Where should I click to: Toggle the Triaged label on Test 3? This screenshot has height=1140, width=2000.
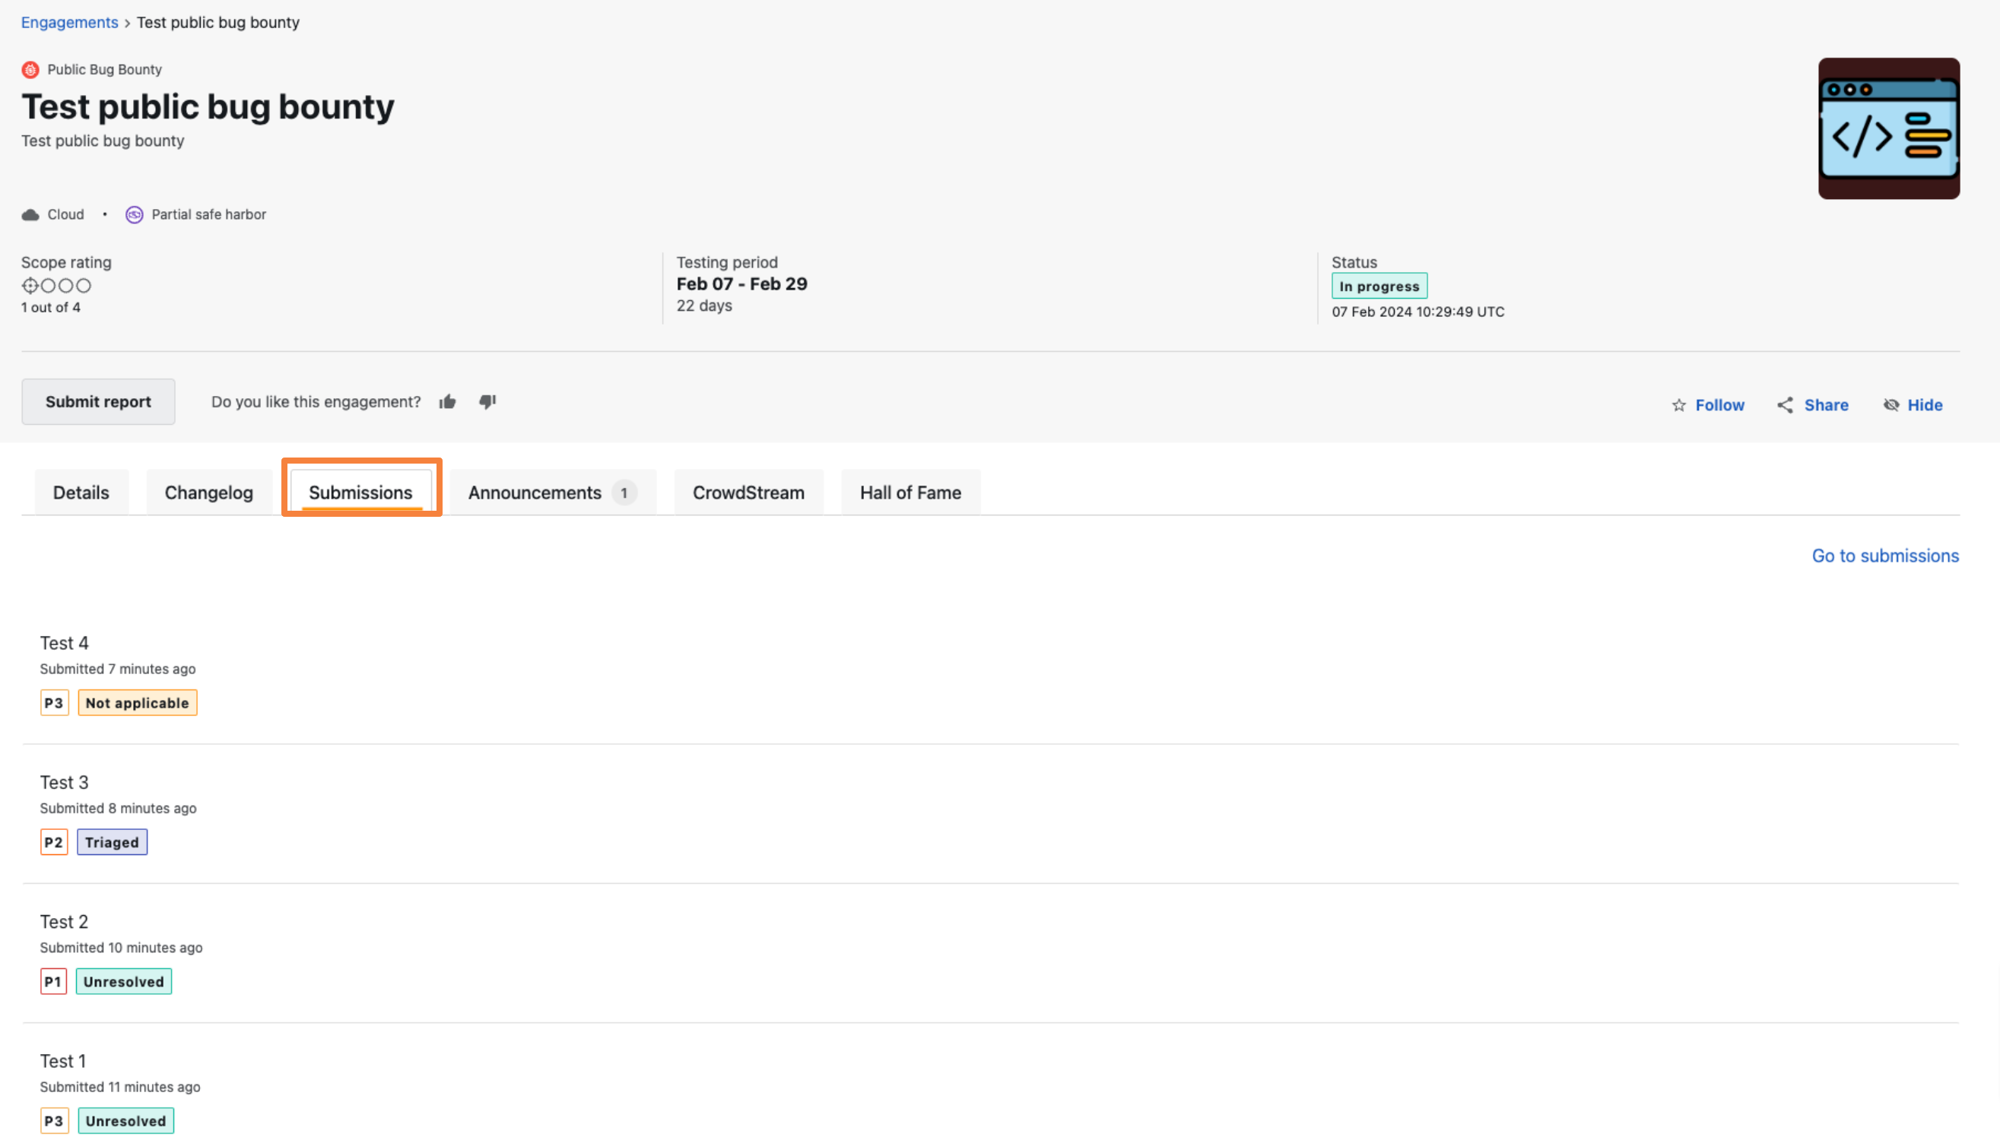click(111, 842)
